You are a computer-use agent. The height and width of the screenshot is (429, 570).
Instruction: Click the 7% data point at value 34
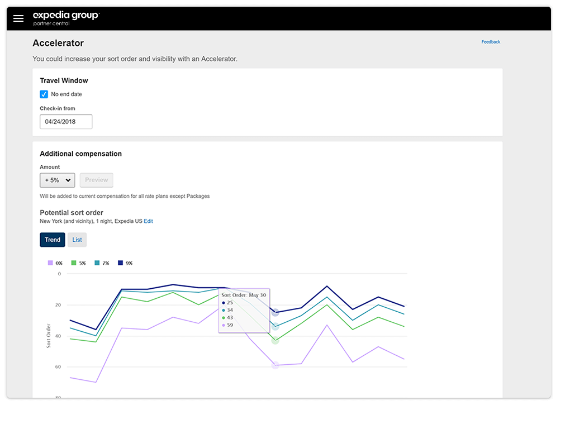275,327
